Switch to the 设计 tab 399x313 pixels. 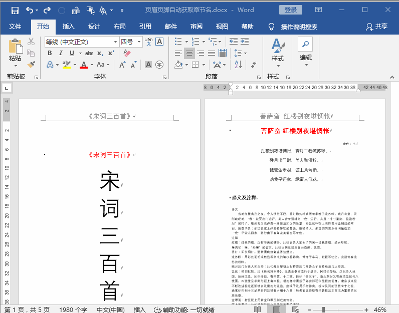(x=94, y=27)
